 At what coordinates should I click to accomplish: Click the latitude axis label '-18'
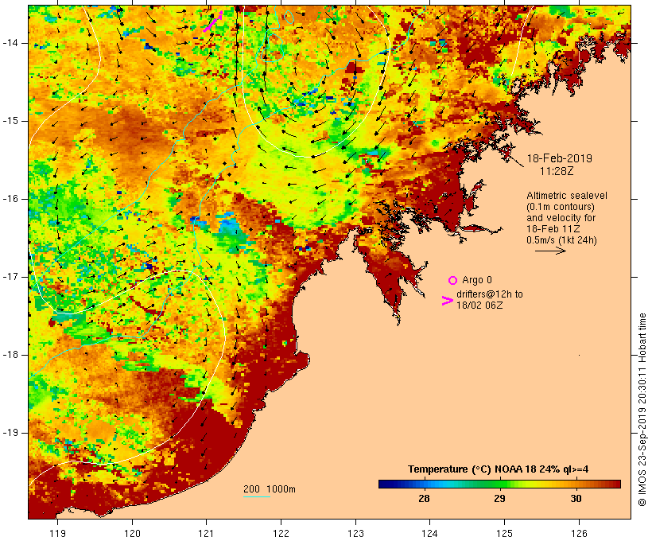[x=10, y=355]
